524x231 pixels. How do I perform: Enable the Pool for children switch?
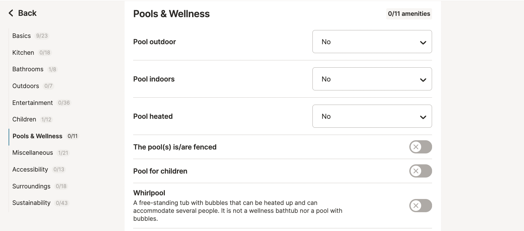click(x=420, y=171)
